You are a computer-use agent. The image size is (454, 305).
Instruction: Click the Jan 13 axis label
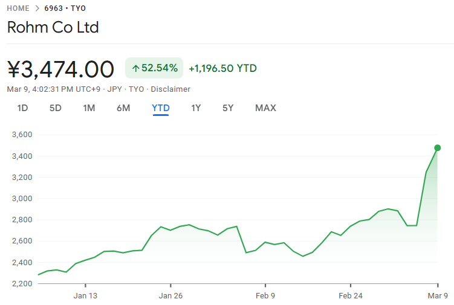(x=85, y=296)
